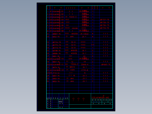Click the large ??? title in the title block

pos(78,99)
